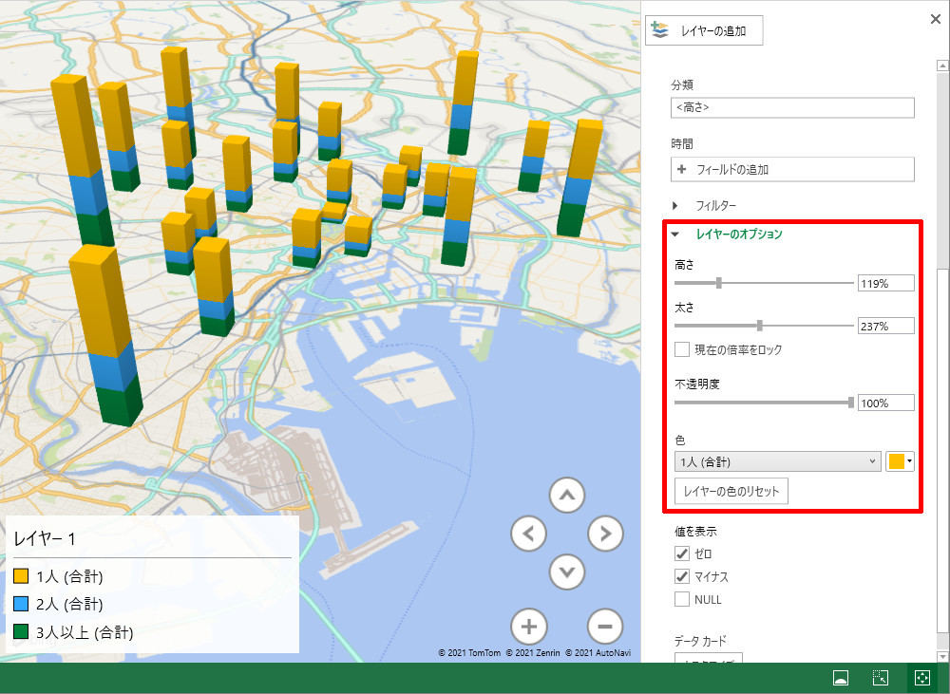The width and height of the screenshot is (950, 694).
Task: Rotate the map left with the left arrow
Action: (x=529, y=534)
